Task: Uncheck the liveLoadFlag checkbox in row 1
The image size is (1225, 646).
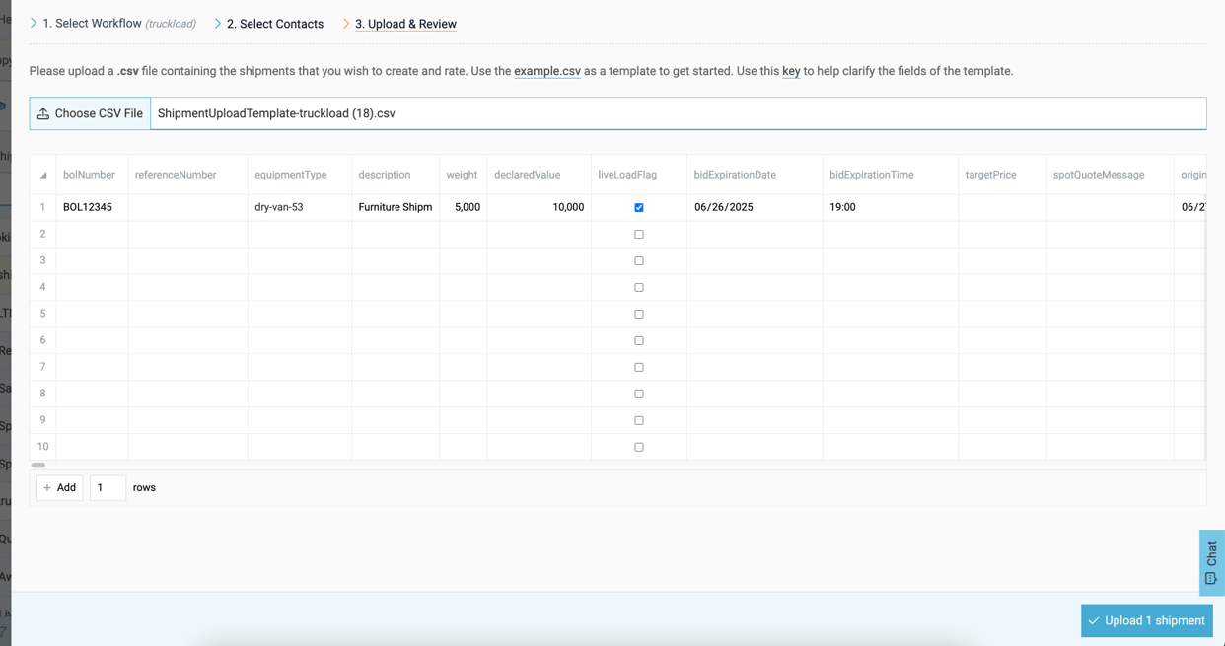Action: (x=638, y=207)
